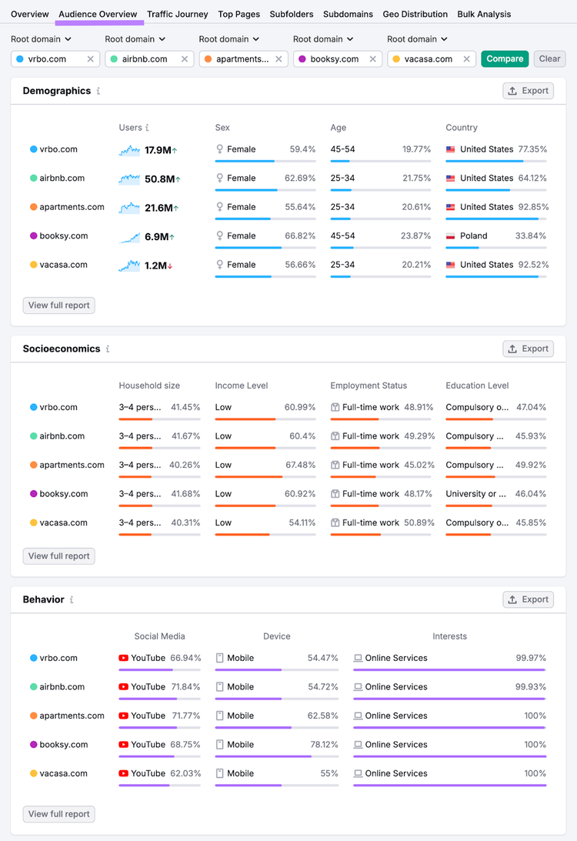The height and width of the screenshot is (841, 577).
Task: Open Root domain dropdown above booksy.com
Action: pos(323,39)
